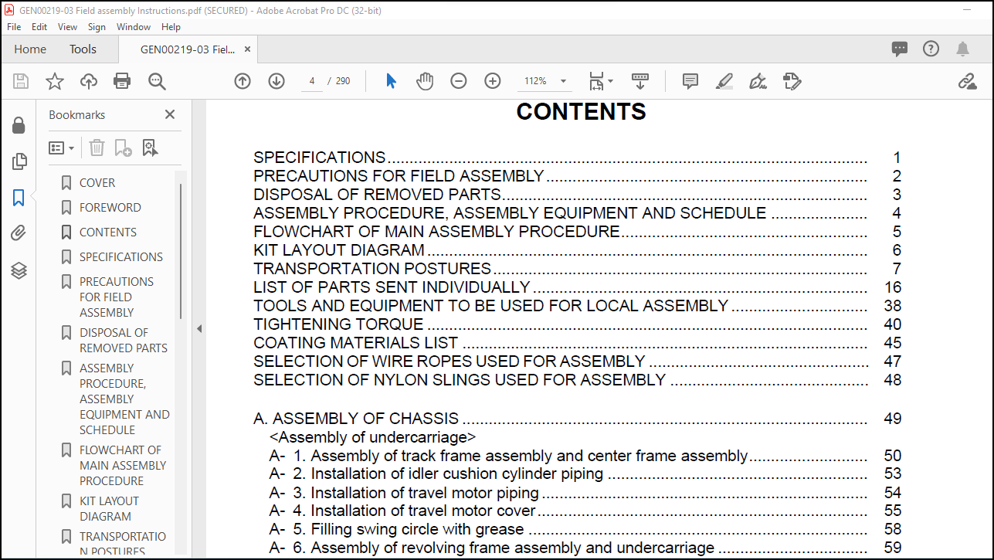Viewport: 994px width, 560px height.
Task: Zoom in with the plus circle button
Action: (x=493, y=81)
